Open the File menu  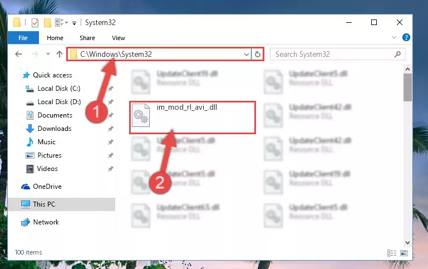point(23,38)
